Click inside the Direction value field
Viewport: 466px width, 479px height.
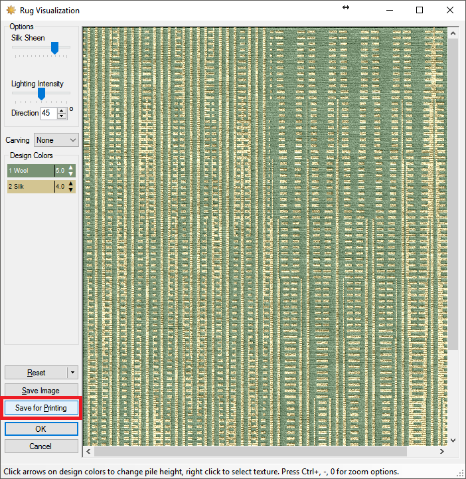pos(48,113)
